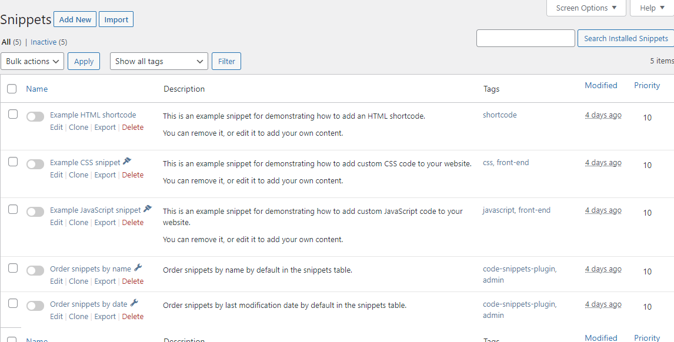This screenshot has height=342, width=674.
Task: Check the checkbox for Order snippets by name
Action: pyautogui.click(x=13, y=268)
